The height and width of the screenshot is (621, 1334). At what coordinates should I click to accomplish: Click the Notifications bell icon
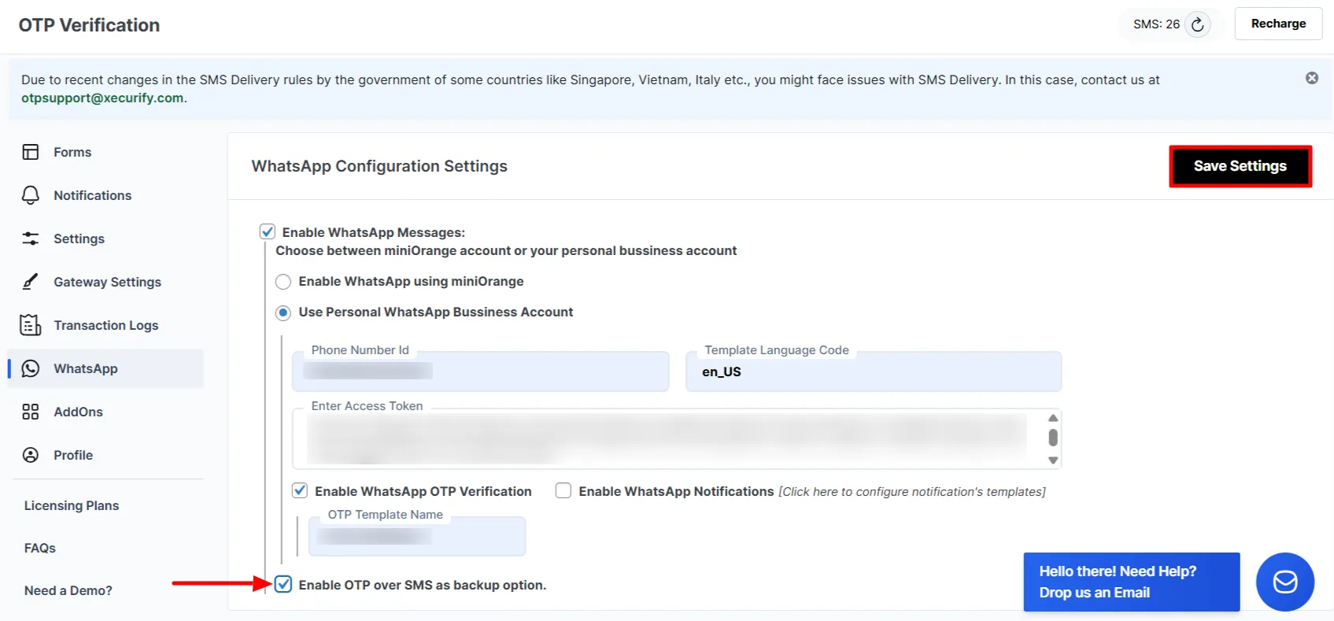pyautogui.click(x=31, y=195)
